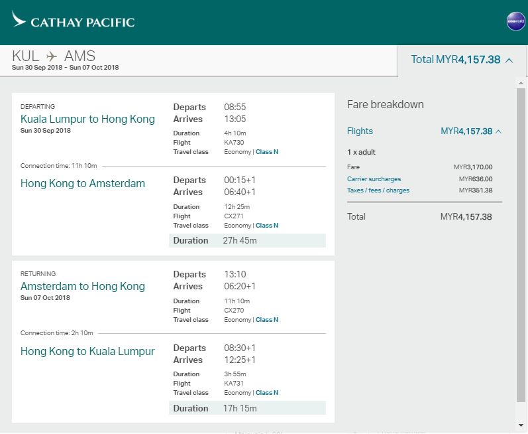528x434 pixels.
Task: Select the Hong Kong to Kuala Lumpur heading
Action: coord(87,352)
